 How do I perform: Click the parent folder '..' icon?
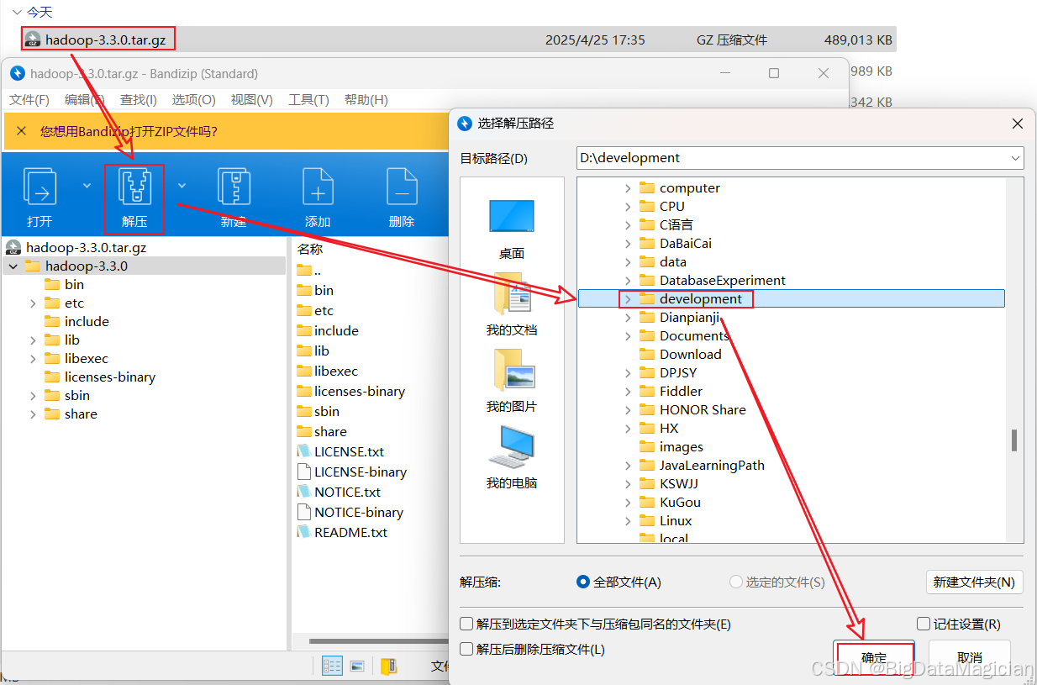[304, 270]
